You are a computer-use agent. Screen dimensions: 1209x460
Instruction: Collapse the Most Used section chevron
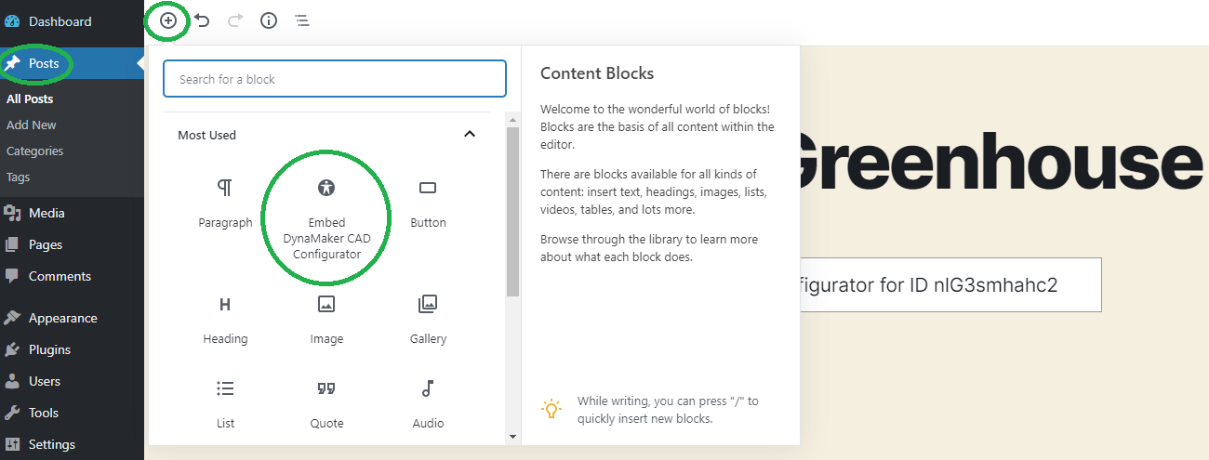tap(470, 135)
